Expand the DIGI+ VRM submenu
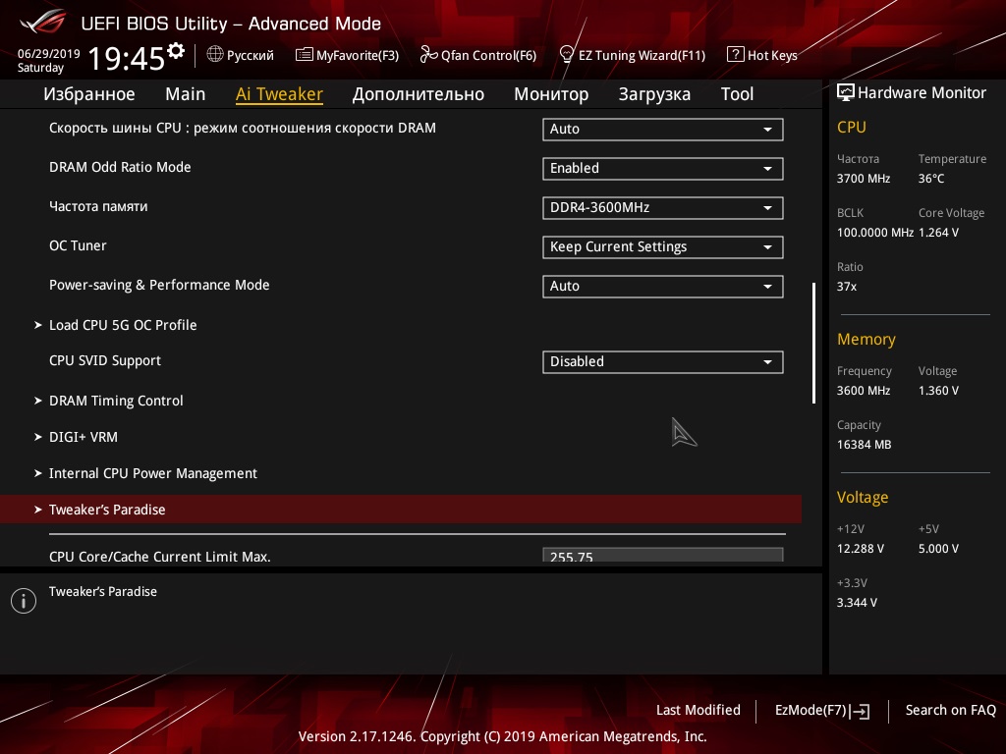 tap(84, 437)
